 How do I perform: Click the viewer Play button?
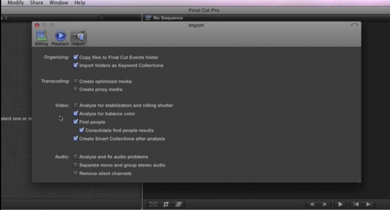[x=340, y=204]
